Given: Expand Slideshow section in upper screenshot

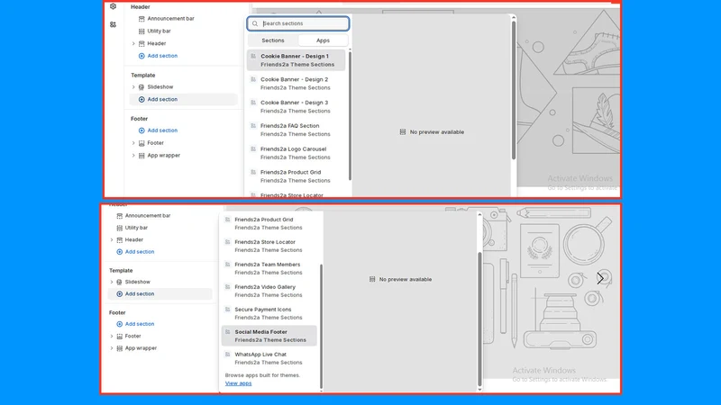Looking at the screenshot, I should (133, 86).
